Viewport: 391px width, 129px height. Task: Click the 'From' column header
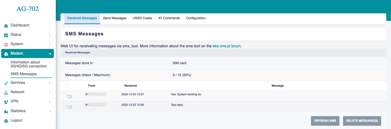92,86
